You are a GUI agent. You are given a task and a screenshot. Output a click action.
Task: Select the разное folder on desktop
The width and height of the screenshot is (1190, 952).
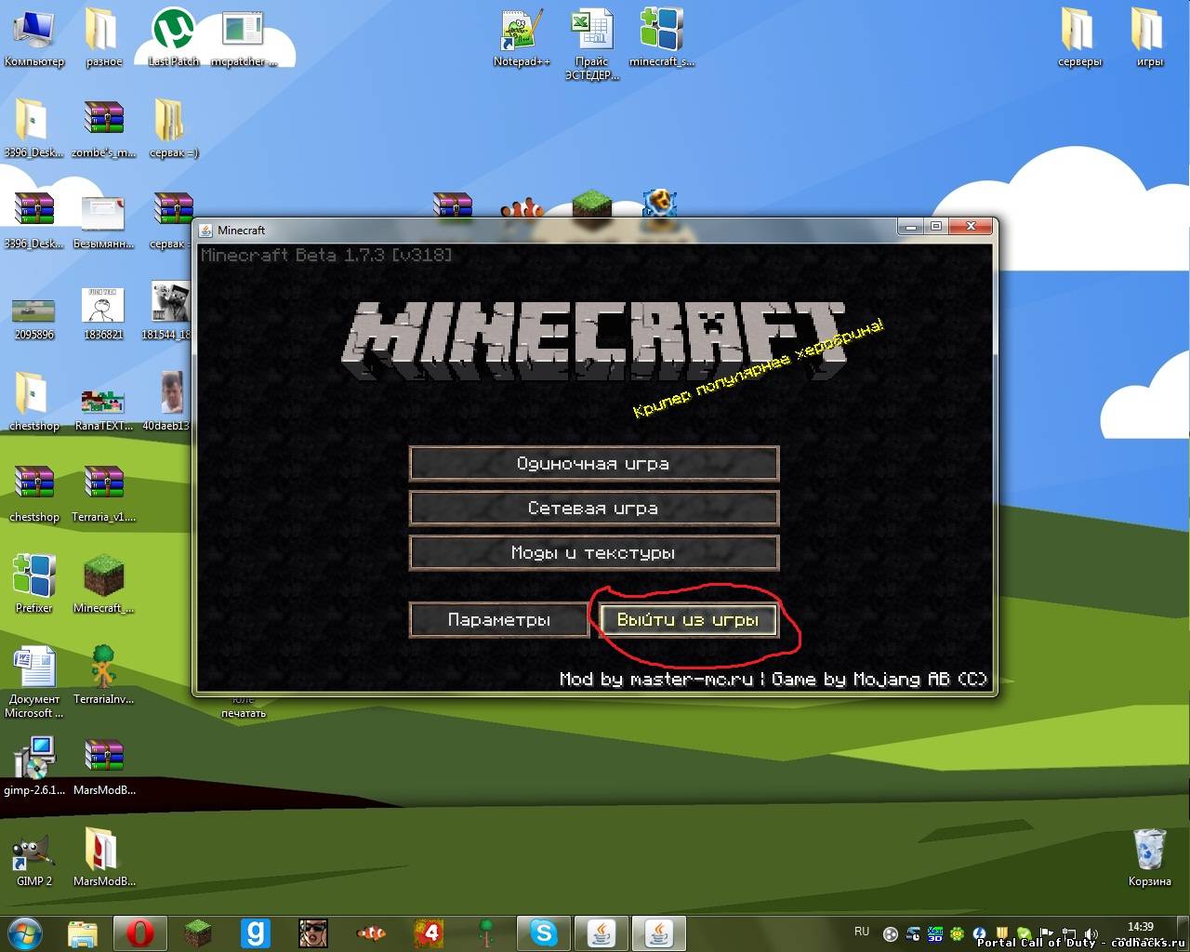point(104,37)
